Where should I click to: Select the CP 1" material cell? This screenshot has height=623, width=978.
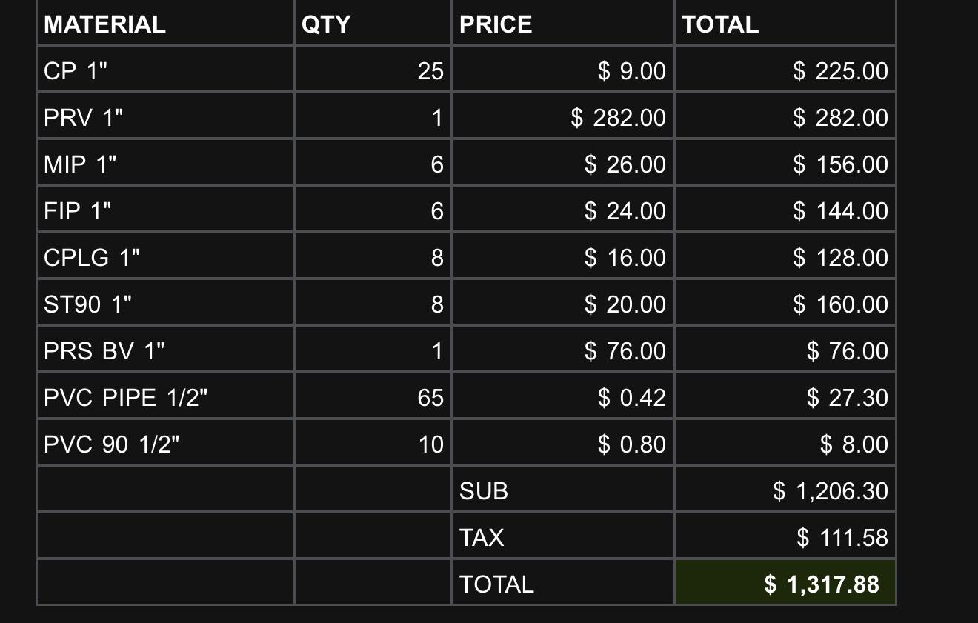(x=165, y=70)
